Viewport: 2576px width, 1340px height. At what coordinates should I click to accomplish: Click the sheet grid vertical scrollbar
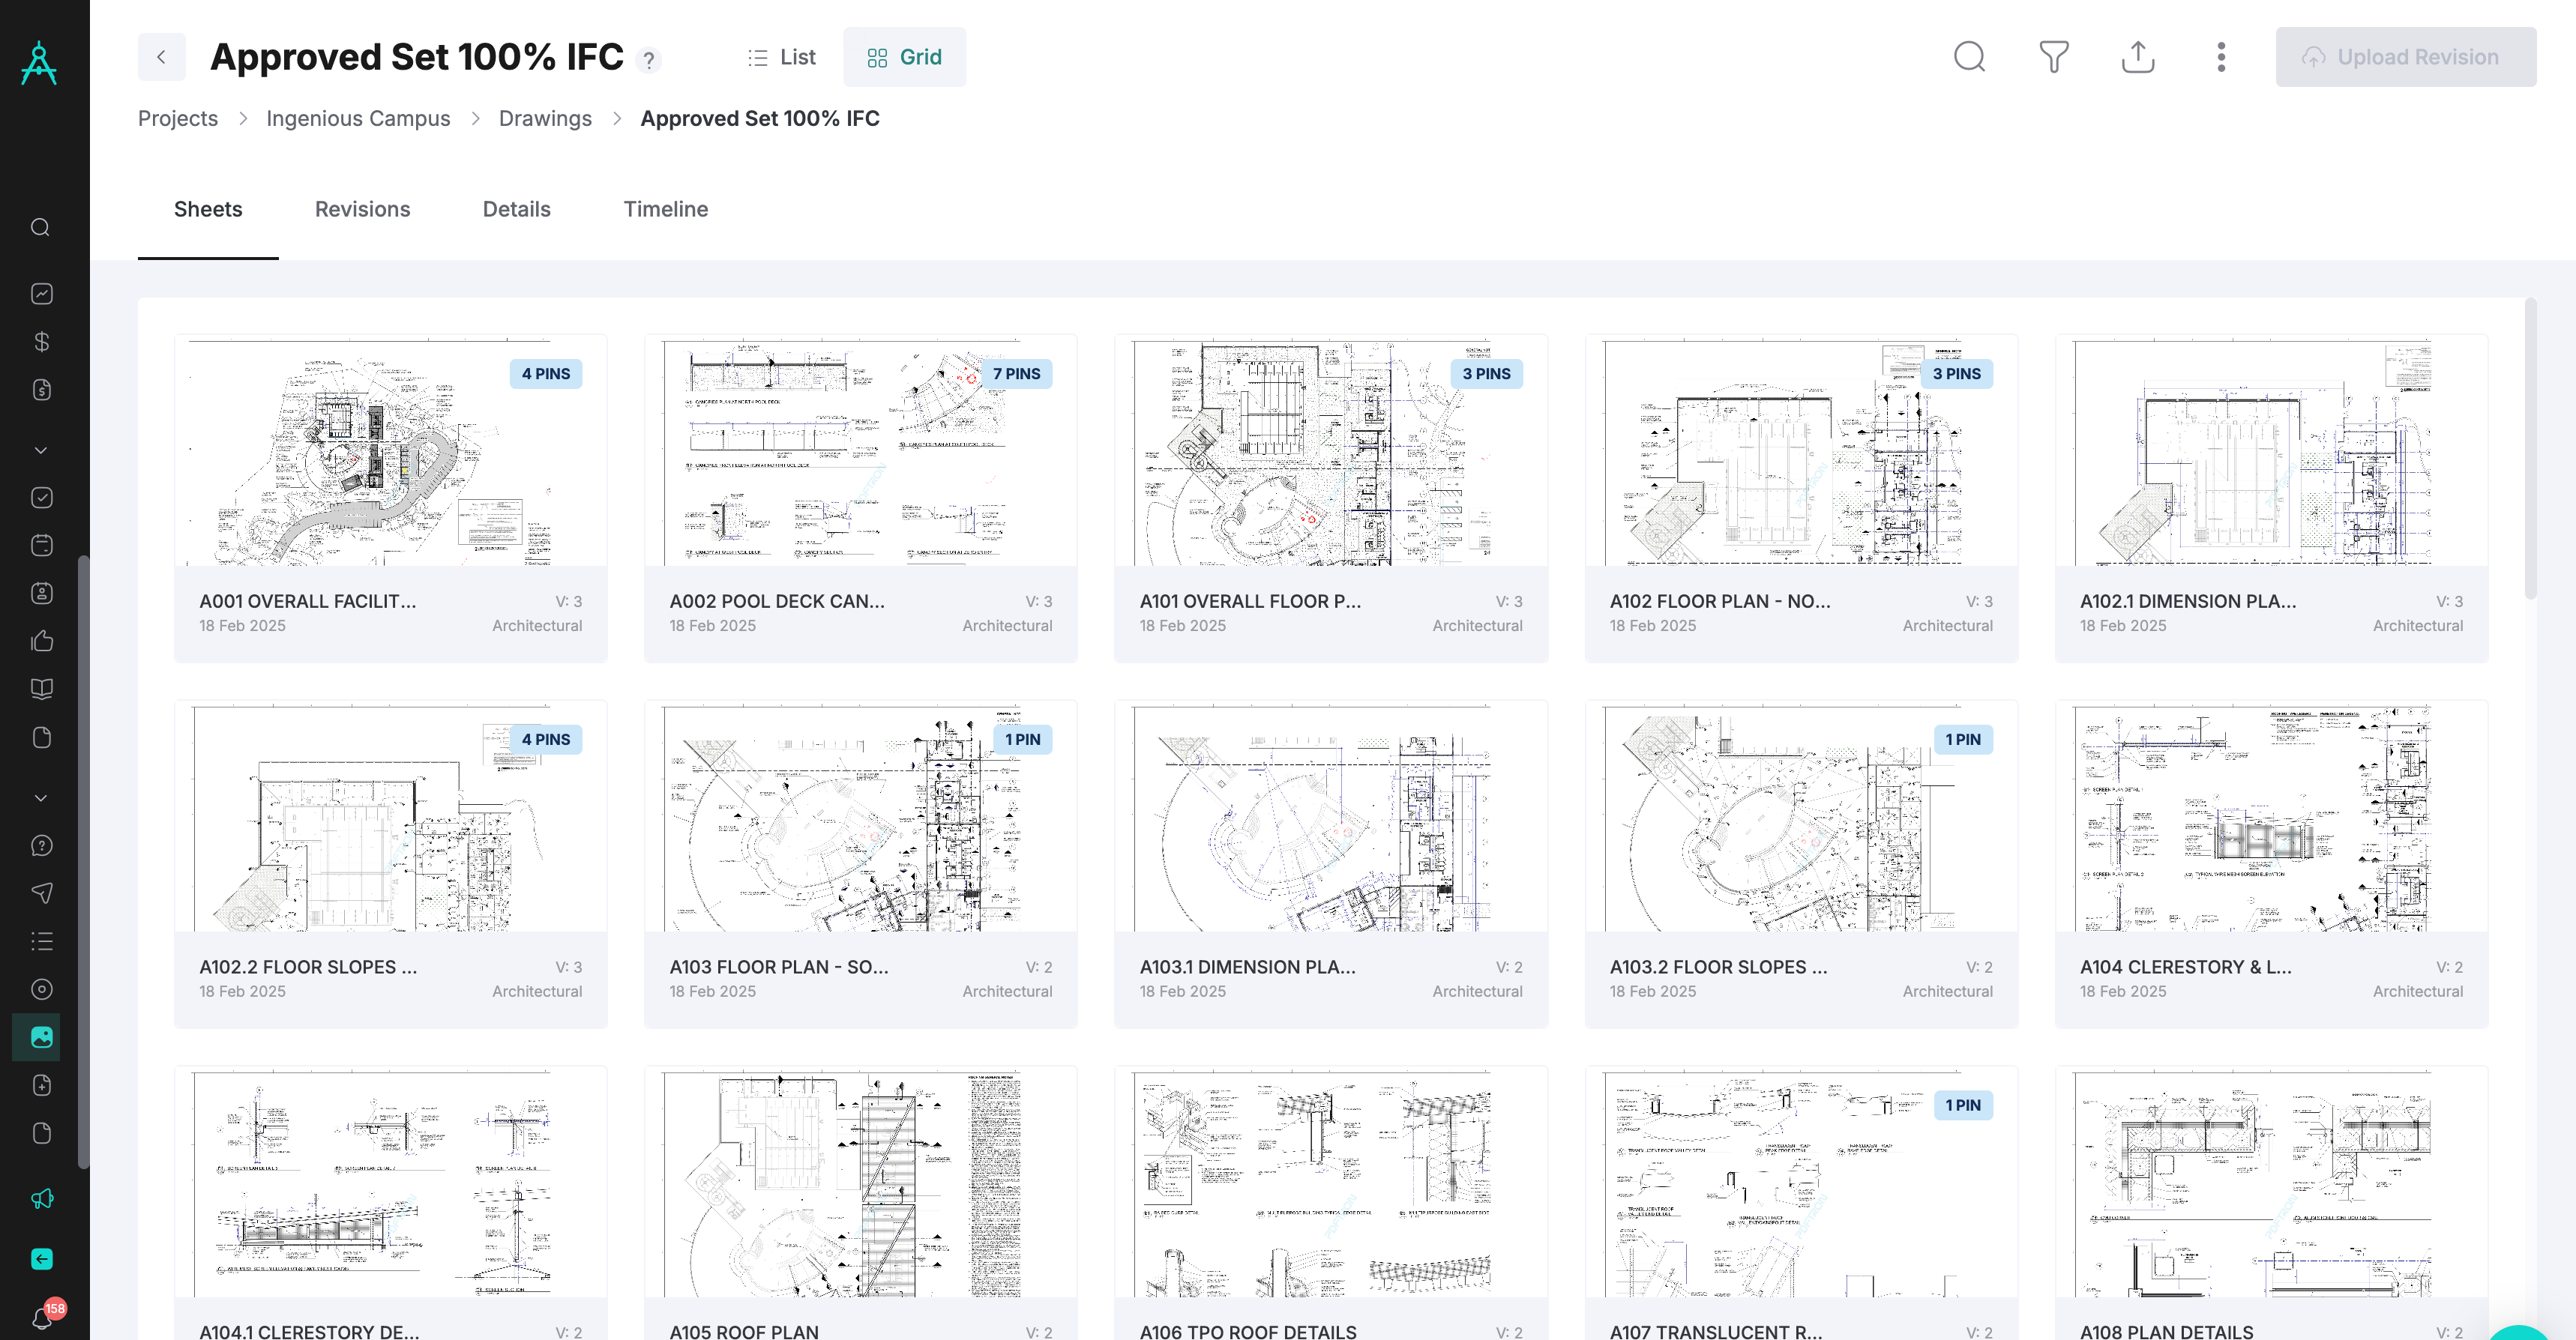click(2530, 450)
